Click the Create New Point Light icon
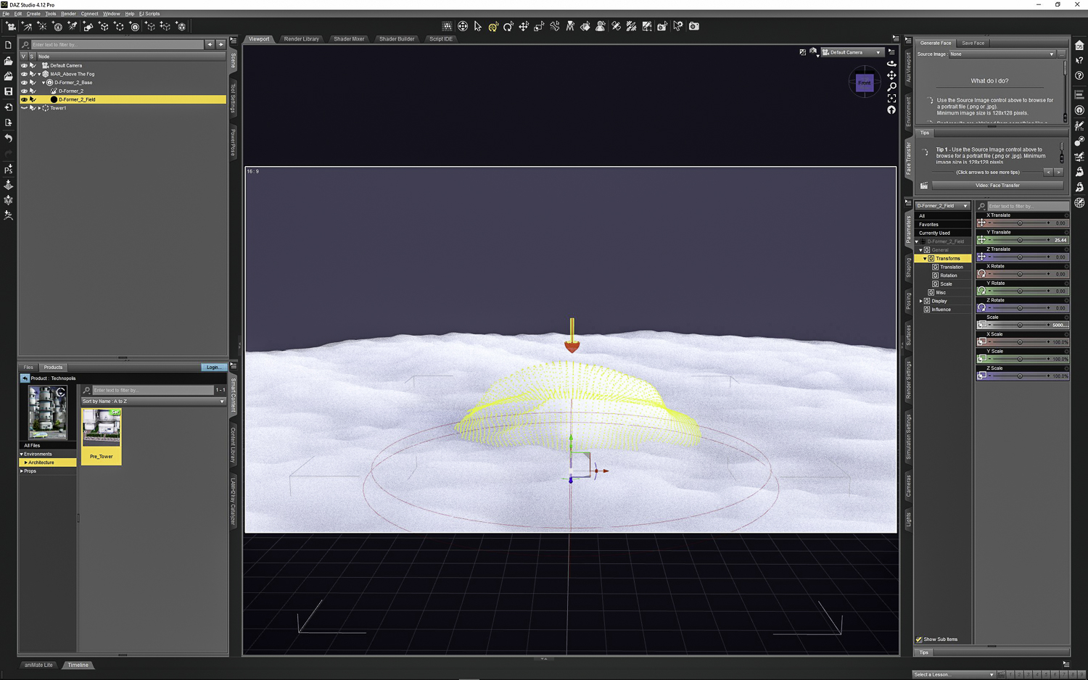Image resolution: width=1088 pixels, height=680 pixels. point(42,27)
